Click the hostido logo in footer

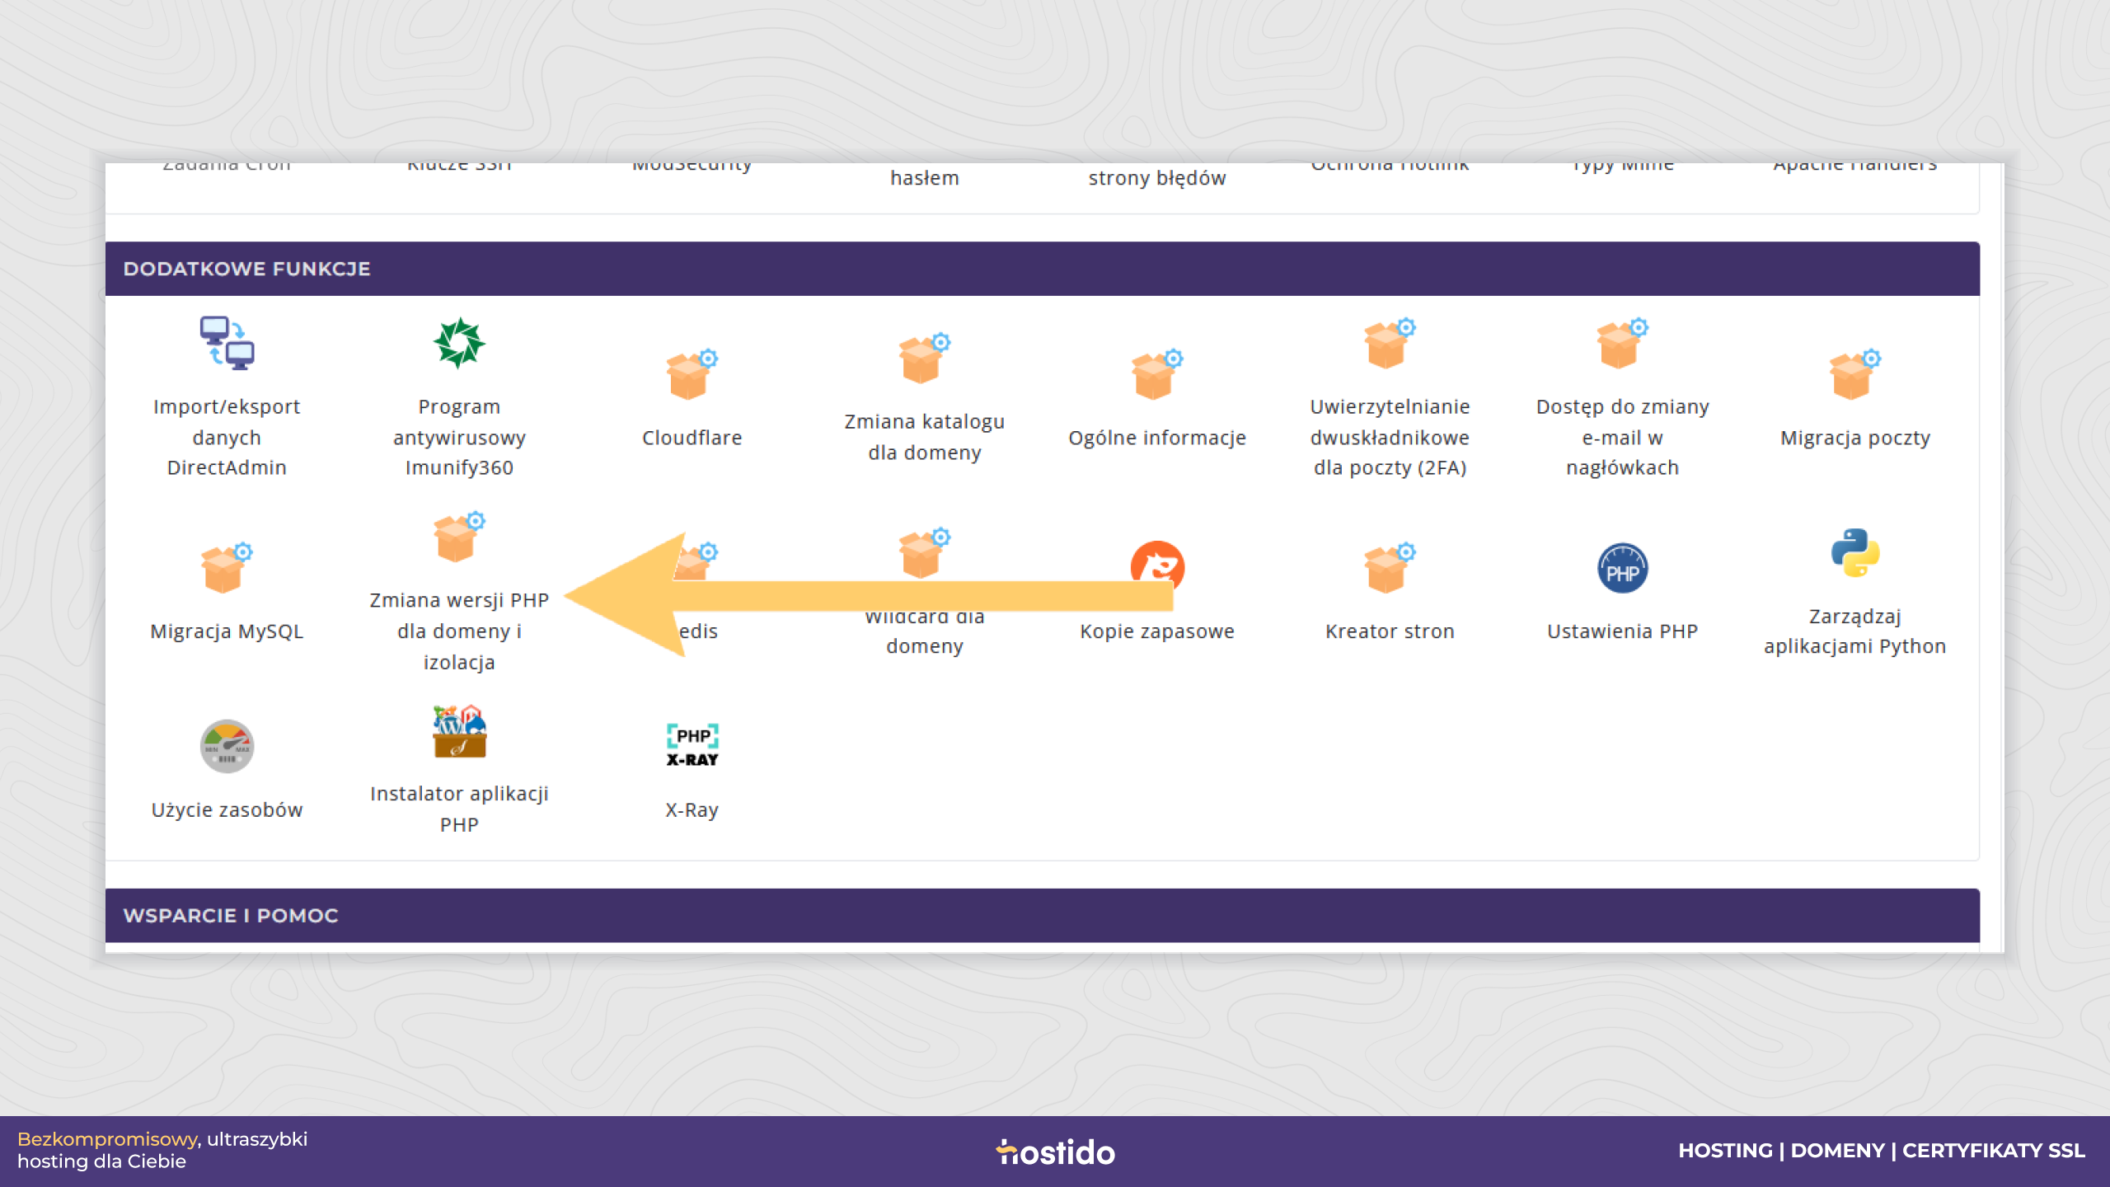(x=1055, y=1152)
